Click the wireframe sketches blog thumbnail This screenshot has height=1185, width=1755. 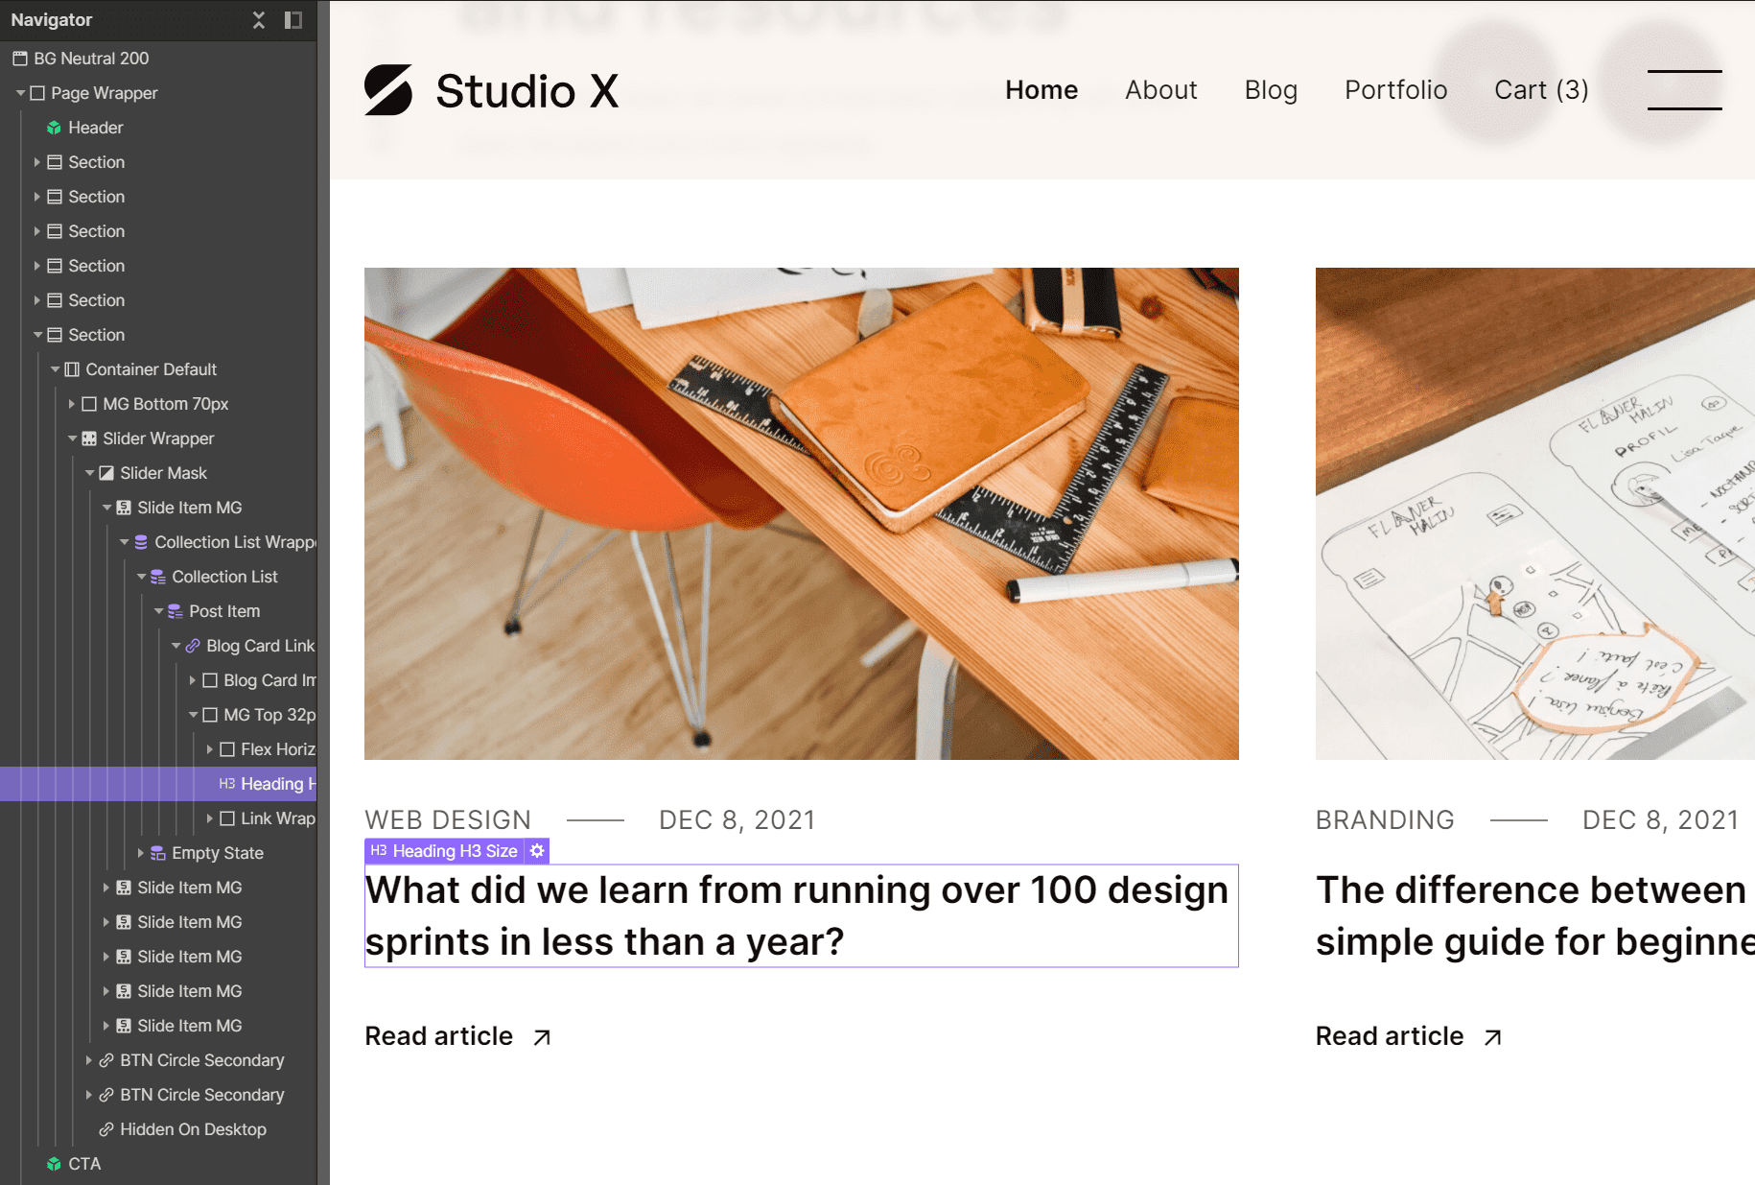pyautogui.click(x=1535, y=514)
